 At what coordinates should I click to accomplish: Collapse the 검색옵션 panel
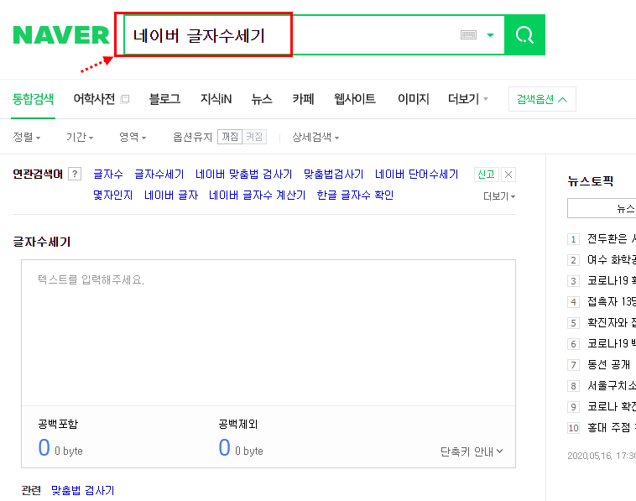point(542,99)
